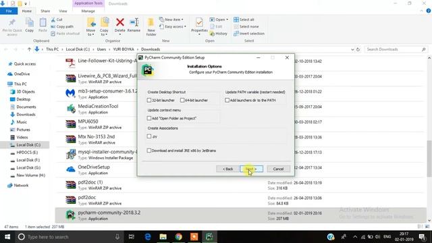
Task: Click Invert selection in the ribbon
Action: [249, 33]
